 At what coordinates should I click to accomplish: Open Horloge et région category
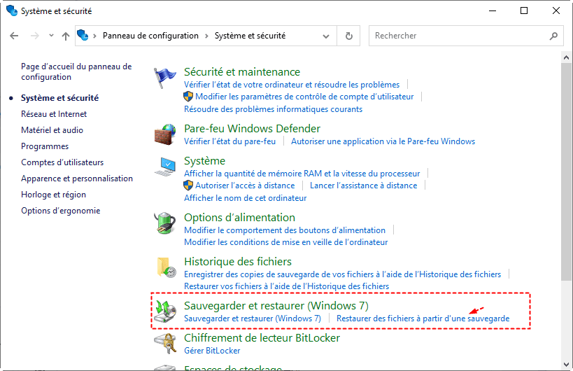pyautogui.click(x=53, y=195)
